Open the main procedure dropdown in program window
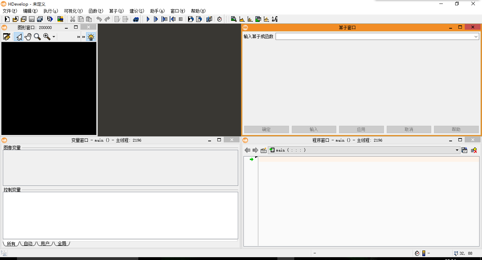Viewport: 482px width, 260px height. click(x=457, y=150)
